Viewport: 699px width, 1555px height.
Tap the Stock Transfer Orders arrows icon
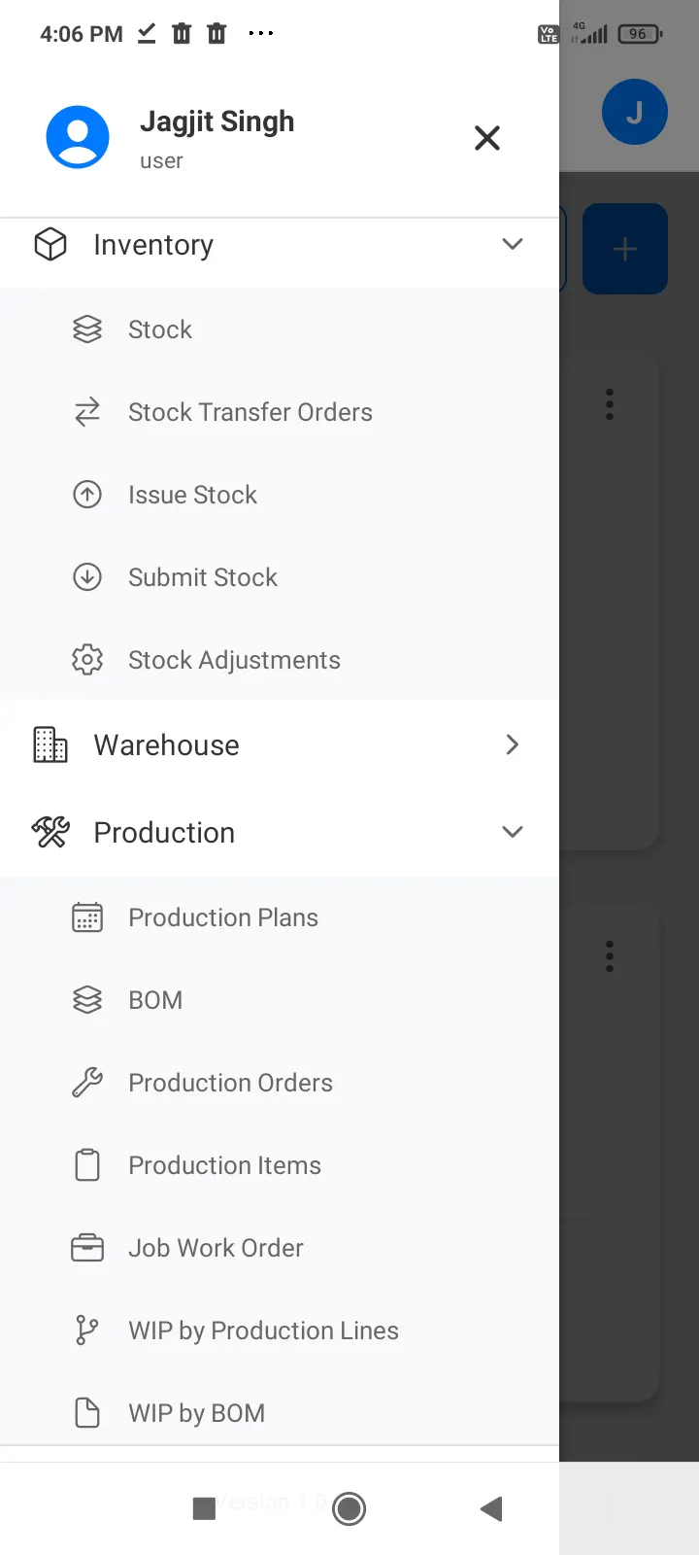(x=87, y=412)
